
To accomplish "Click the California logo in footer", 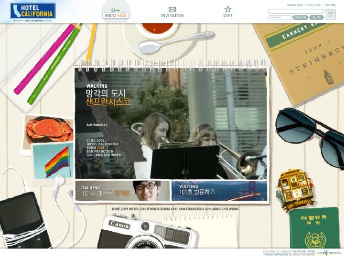I will click(x=329, y=253).
